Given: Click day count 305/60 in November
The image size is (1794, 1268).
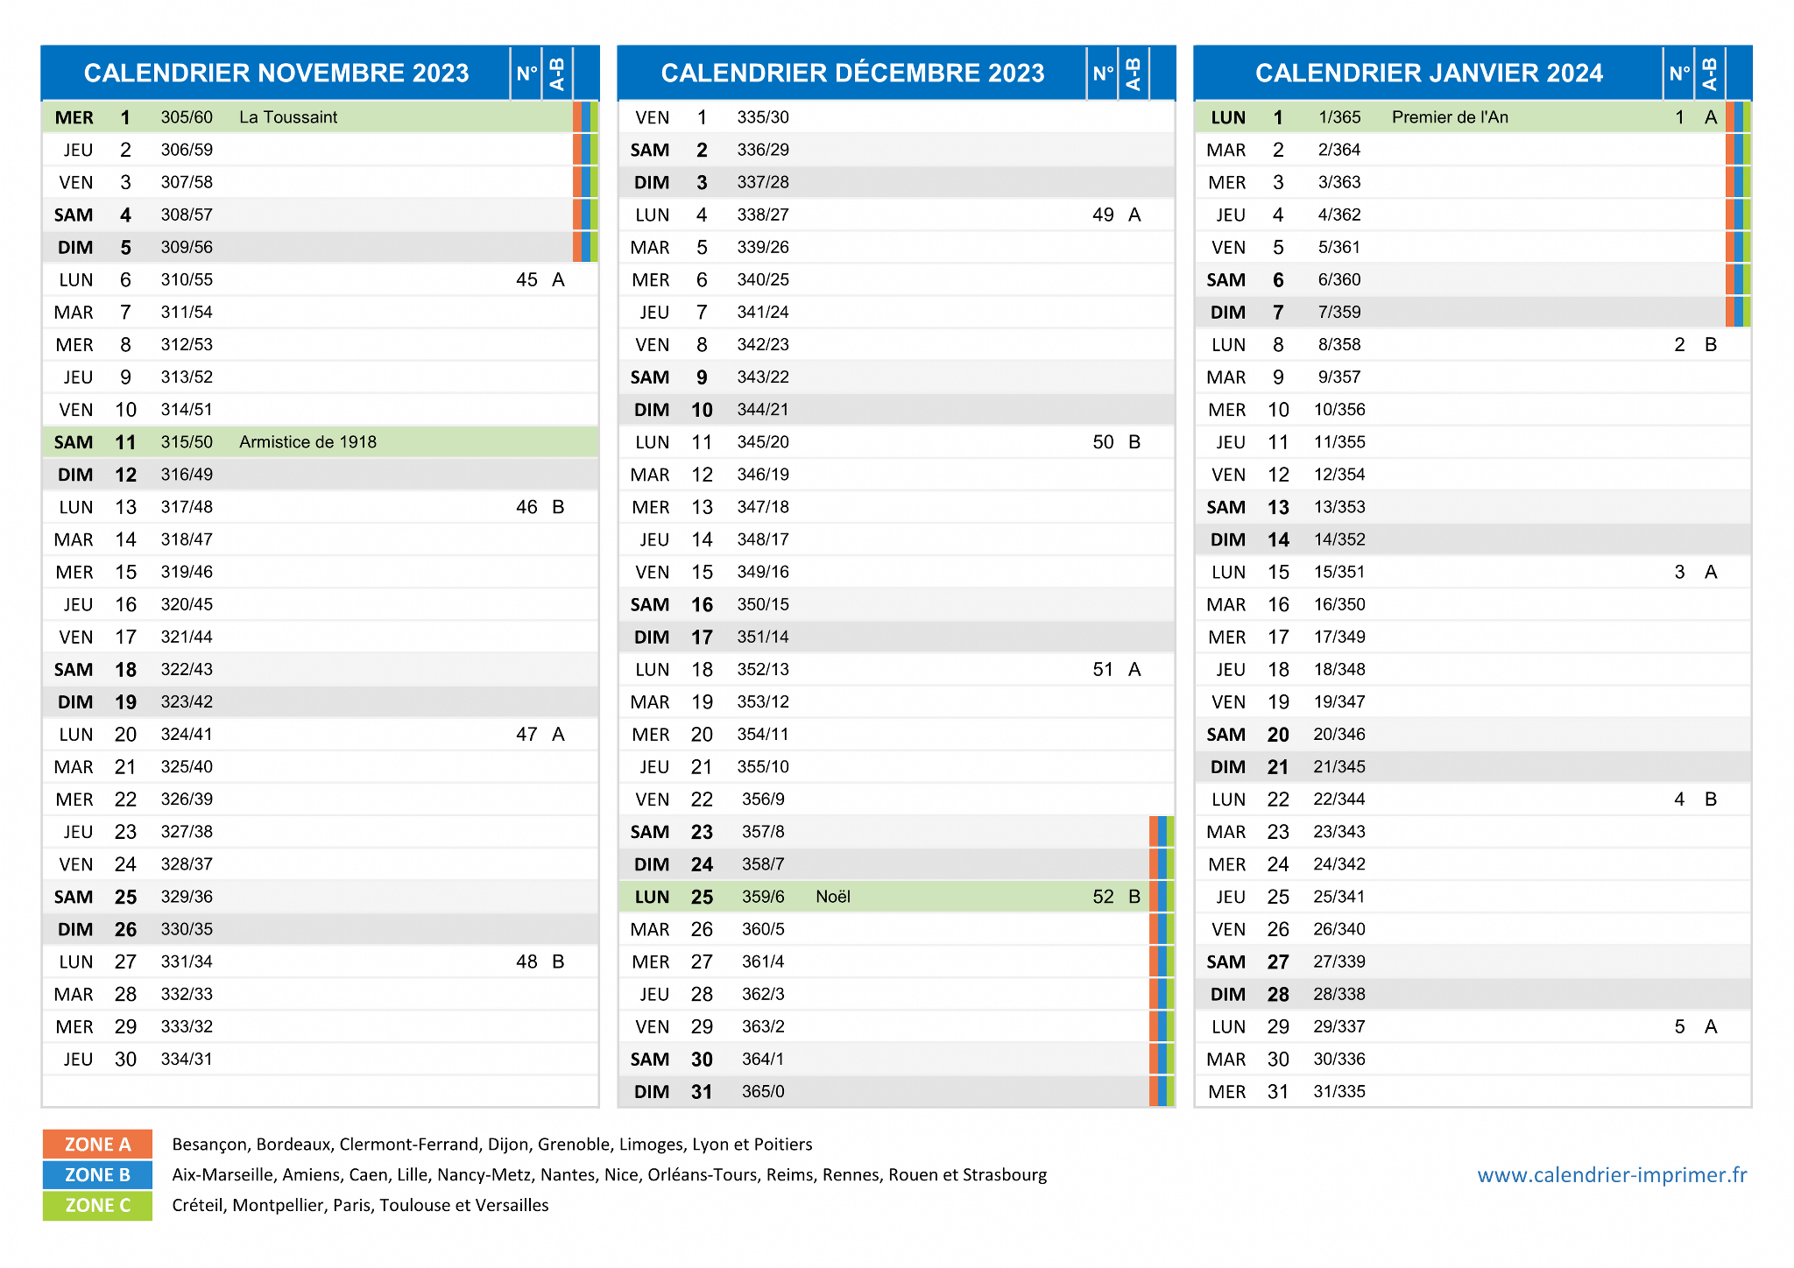Looking at the screenshot, I should (187, 117).
